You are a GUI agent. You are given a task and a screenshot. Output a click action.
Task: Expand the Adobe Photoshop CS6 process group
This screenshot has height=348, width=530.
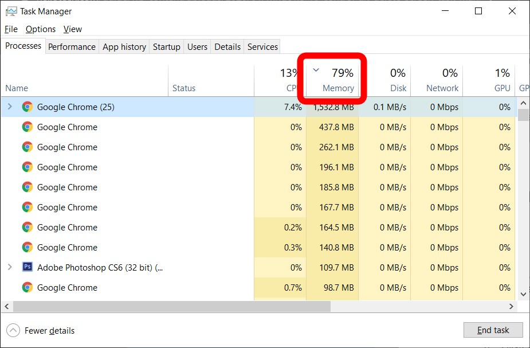[x=10, y=267]
